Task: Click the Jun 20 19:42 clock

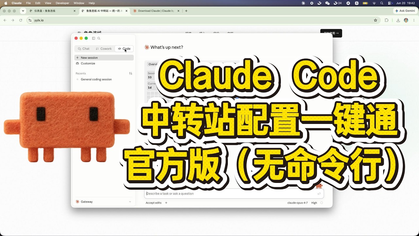Action: pyautogui.click(x=406, y=3)
